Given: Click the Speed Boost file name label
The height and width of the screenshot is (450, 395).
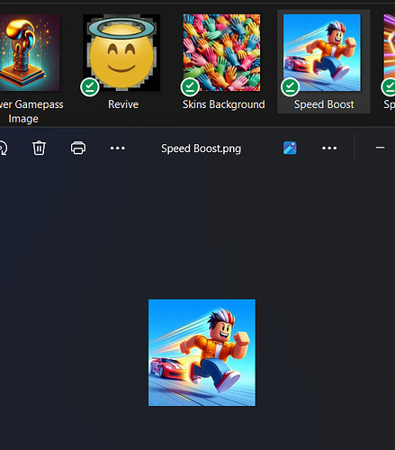Looking at the screenshot, I should [x=324, y=104].
